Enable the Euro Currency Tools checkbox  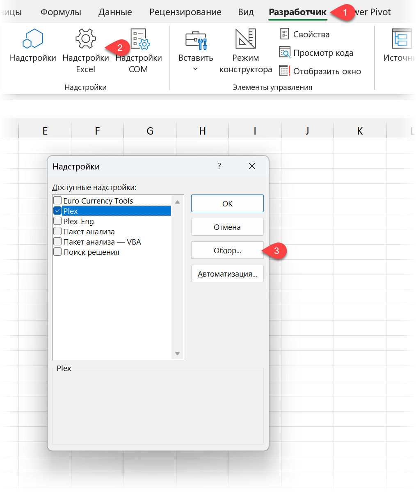57,201
